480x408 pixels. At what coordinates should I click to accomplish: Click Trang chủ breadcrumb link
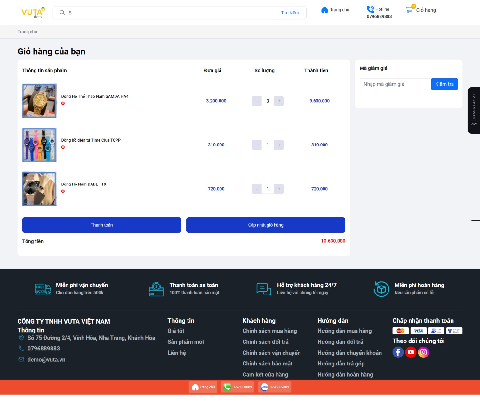pyautogui.click(x=27, y=32)
